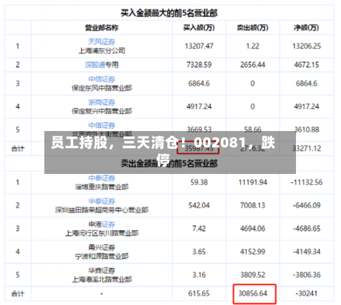The width and height of the screenshot is (341, 305).
Task: Click the sell amount 2656.44
Action: (x=252, y=65)
